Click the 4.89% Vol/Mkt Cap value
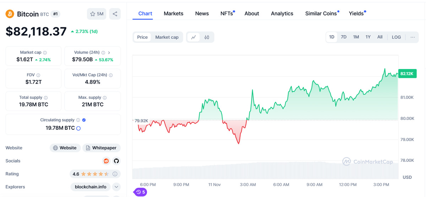 [92, 82]
